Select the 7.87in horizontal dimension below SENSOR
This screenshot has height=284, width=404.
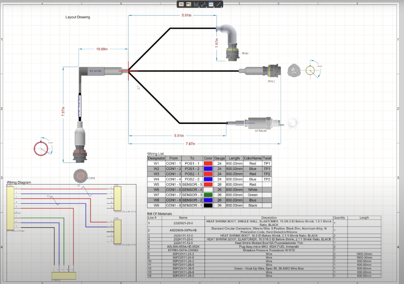[x=190, y=144]
